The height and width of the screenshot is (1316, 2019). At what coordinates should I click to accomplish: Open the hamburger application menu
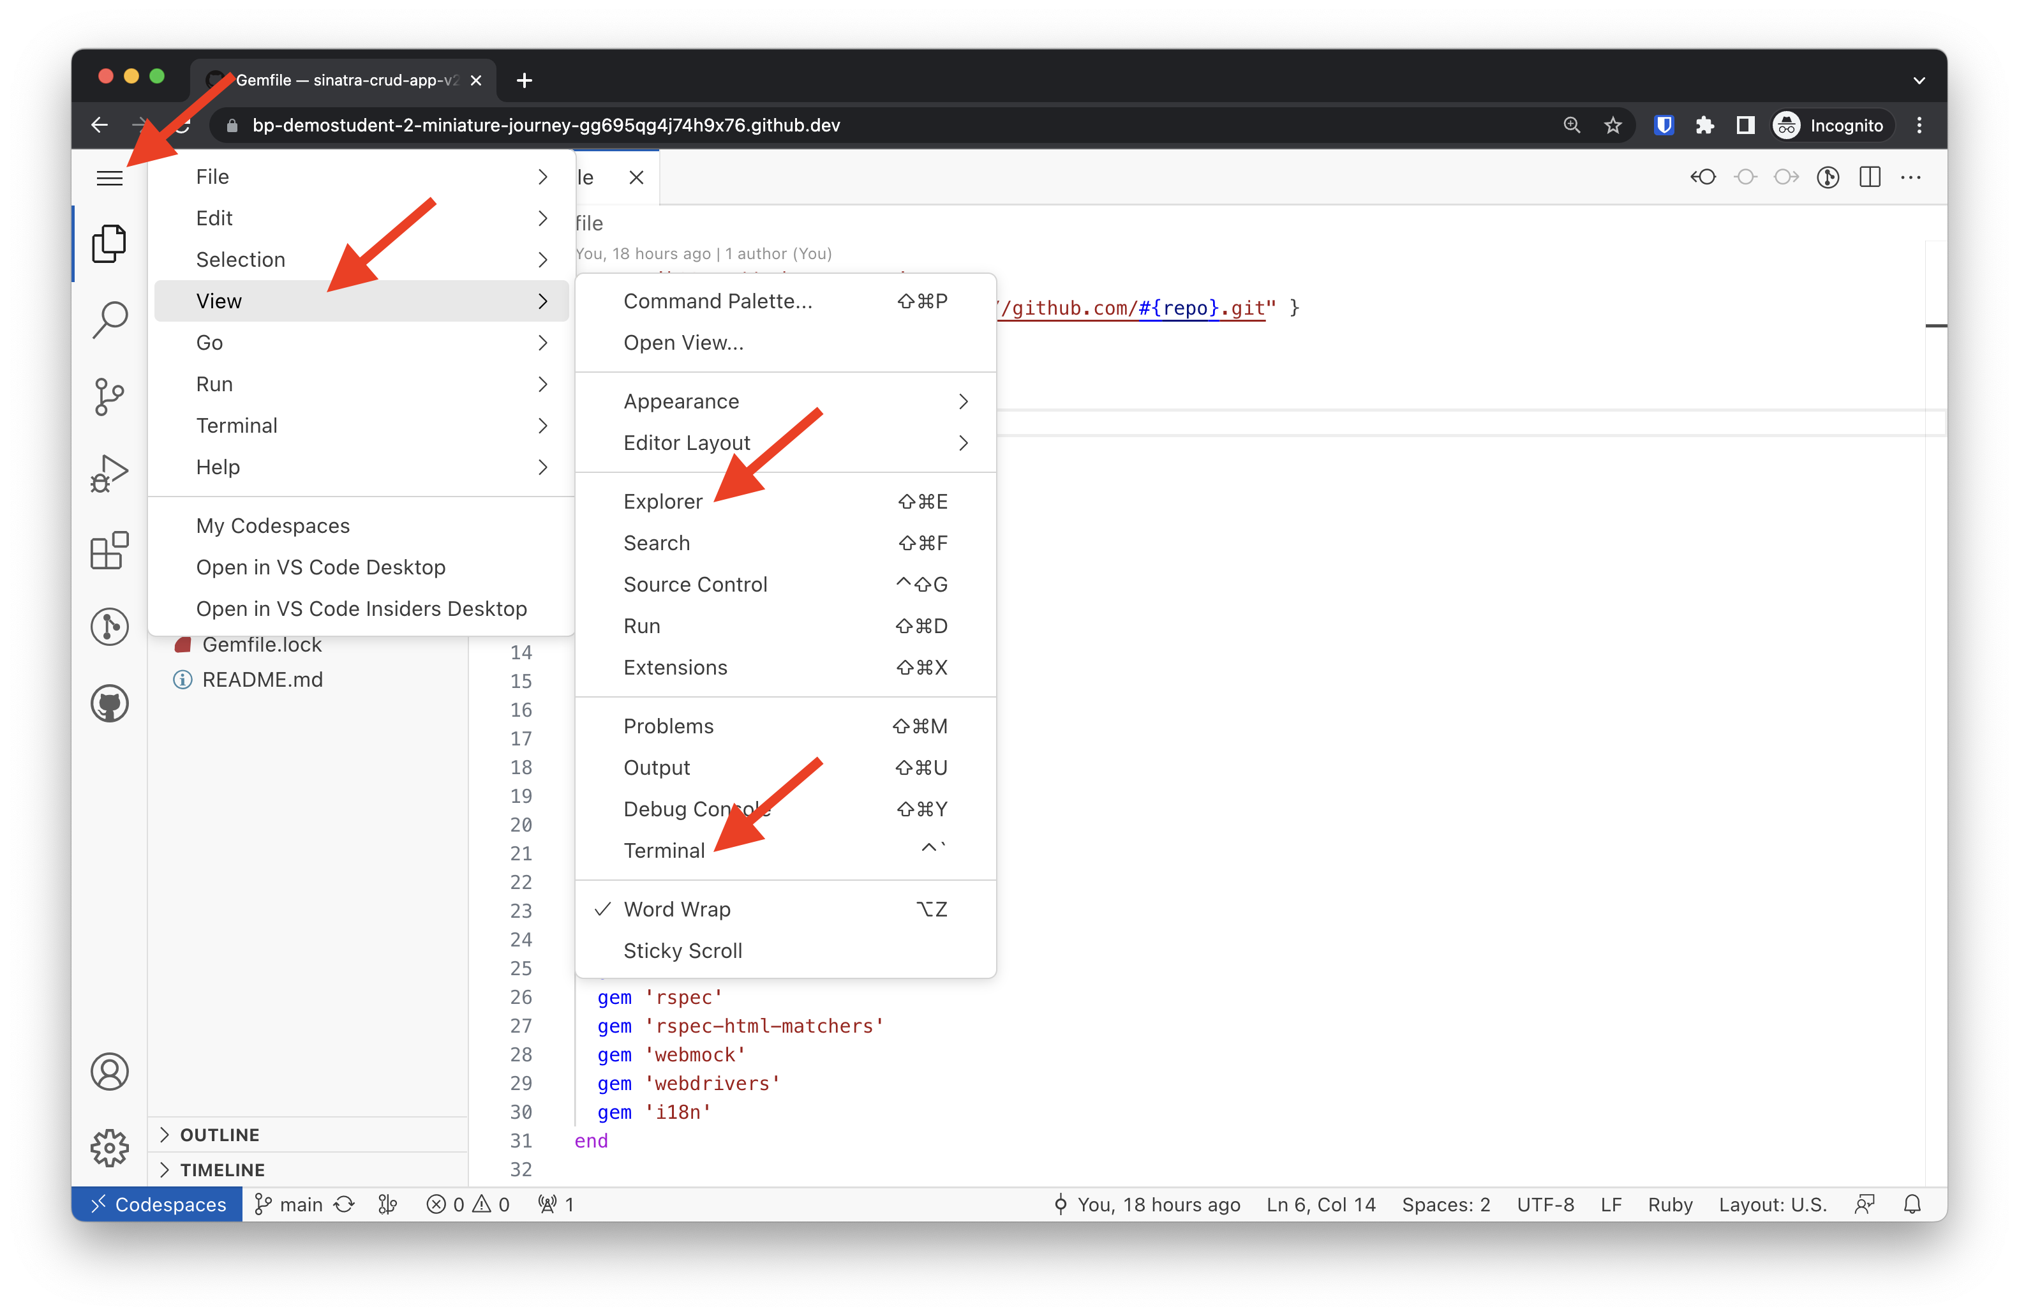click(109, 178)
